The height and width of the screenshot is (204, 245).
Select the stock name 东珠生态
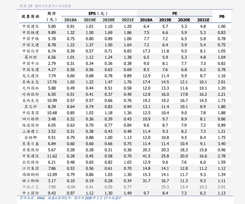pyautogui.click(x=30, y=82)
